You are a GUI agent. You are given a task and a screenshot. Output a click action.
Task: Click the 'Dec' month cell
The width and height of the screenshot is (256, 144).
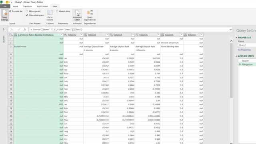coord(74,100)
